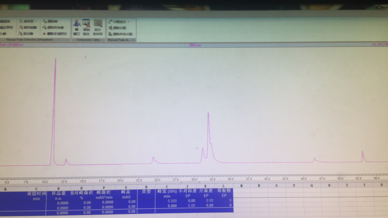Viewport: 388px width, 218px height.
Task: Click the 20.0 mark on time axis
Action: pyautogui.click(x=120, y=181)
